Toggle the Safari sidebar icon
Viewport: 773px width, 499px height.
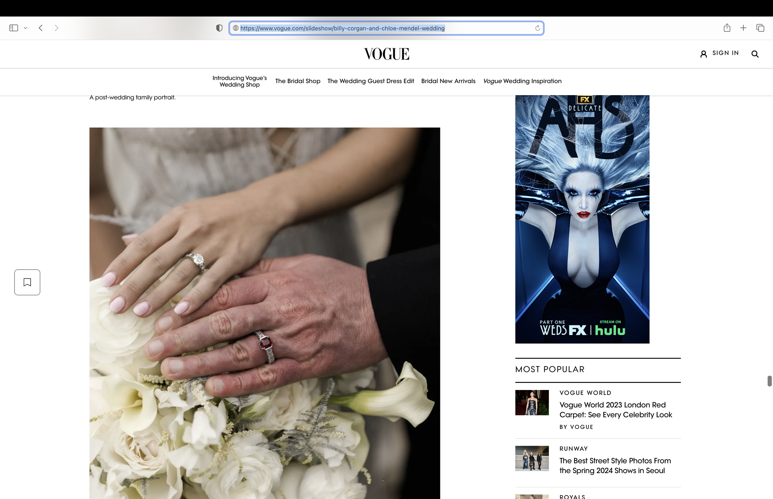pyautogui.click(x=14, y=28)
